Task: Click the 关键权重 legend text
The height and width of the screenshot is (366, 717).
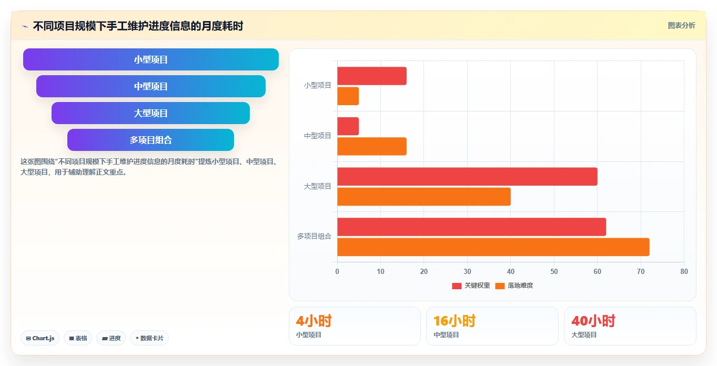Action: [x=477, y=286]
